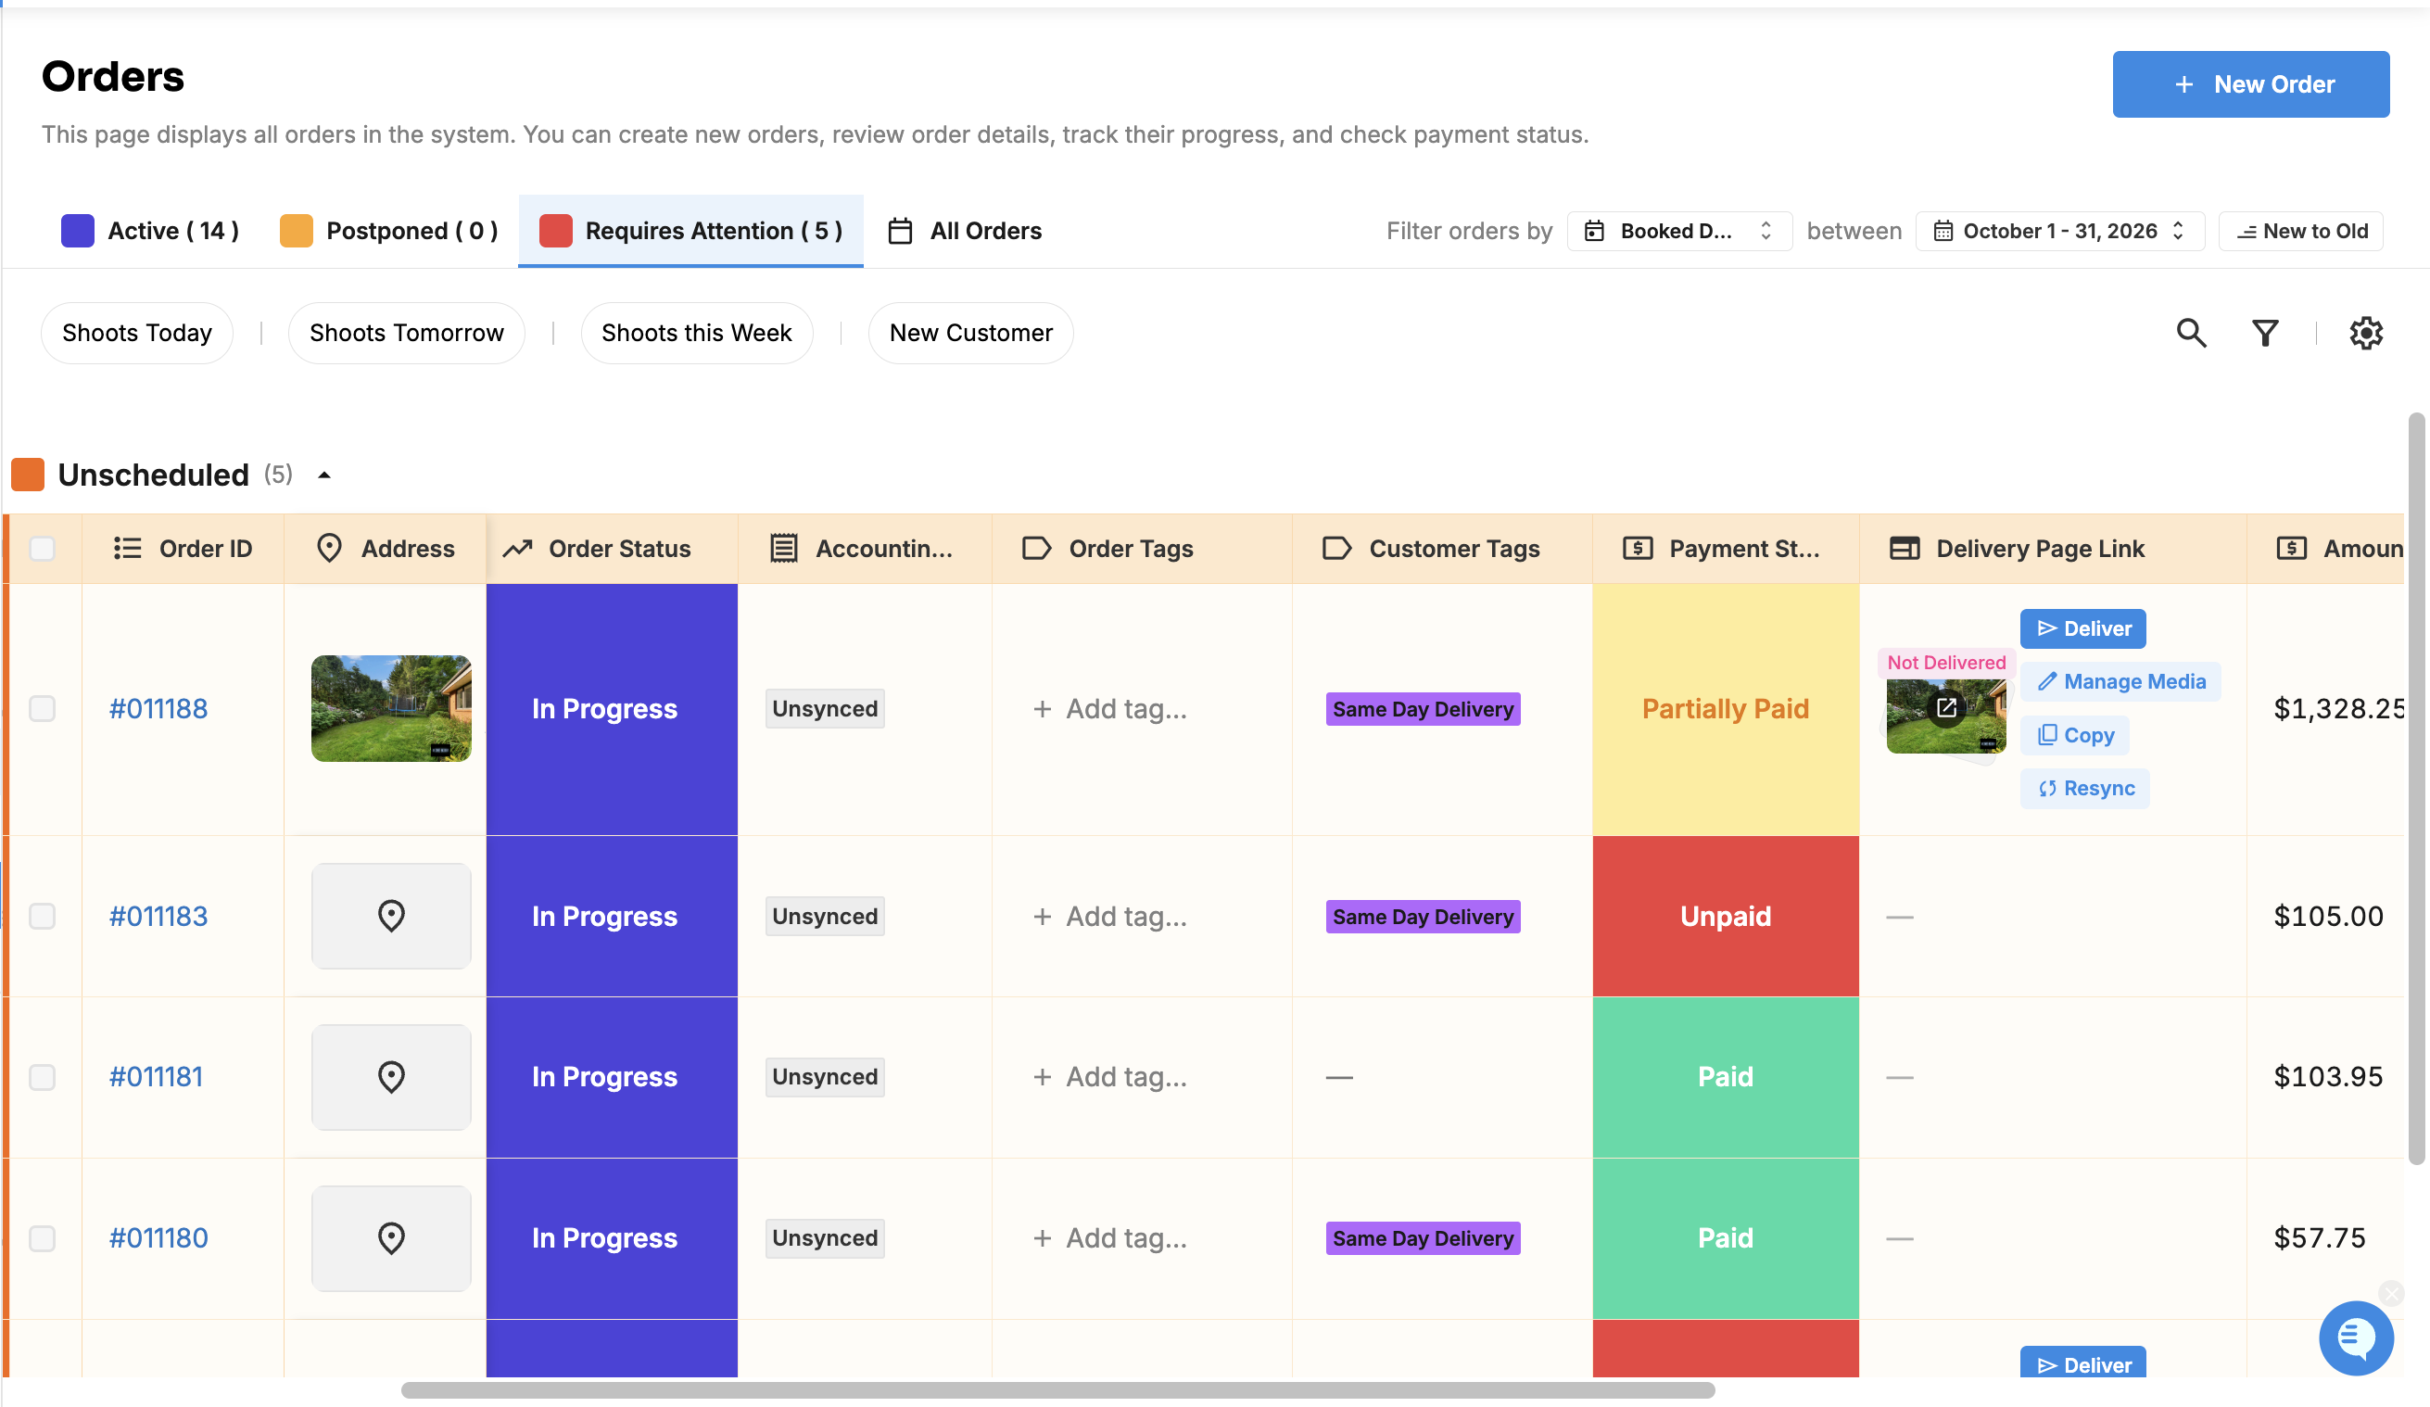This screenshot has width=2430, height=1407.
Task: Click the Address column pin icon
Action: coord(329,548)
